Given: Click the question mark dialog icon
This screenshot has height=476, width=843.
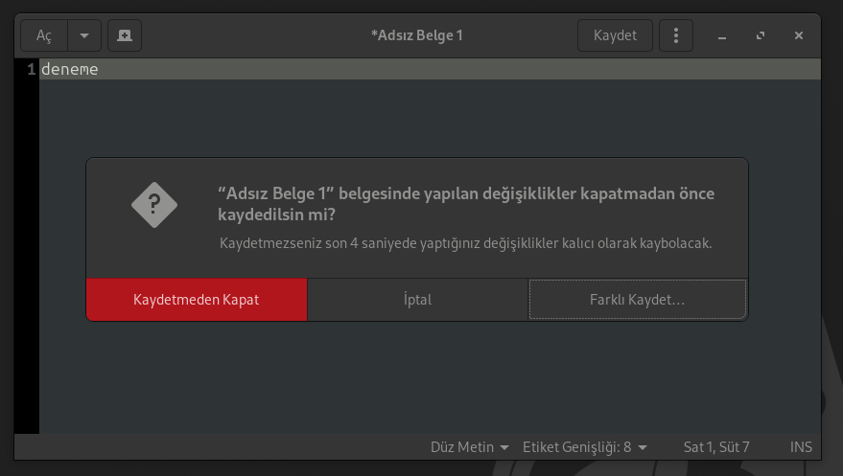Looking at the screenshot, I should click(154, 205).
